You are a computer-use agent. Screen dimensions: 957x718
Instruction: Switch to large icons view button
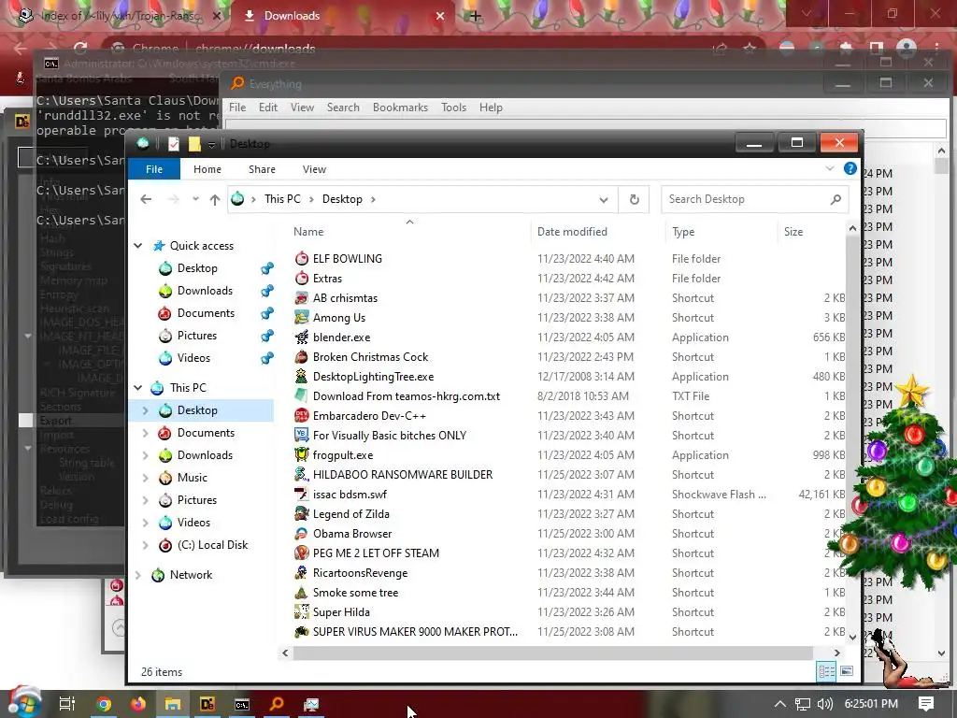pyautogui.click(x=847, y=671)
